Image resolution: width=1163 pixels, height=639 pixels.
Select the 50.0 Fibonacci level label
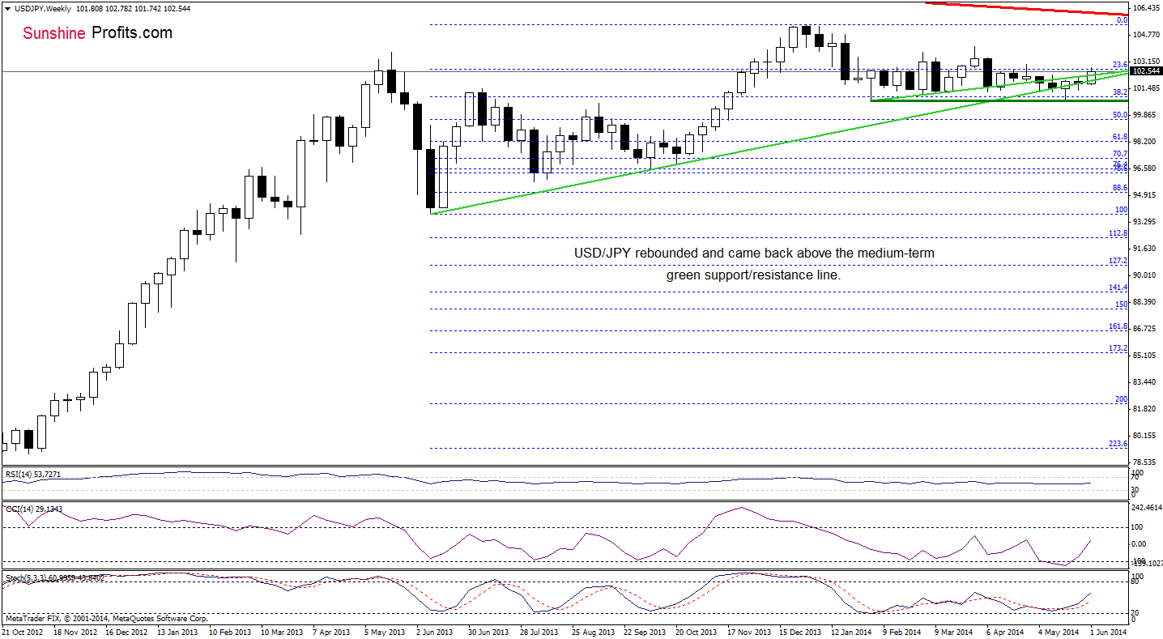tap(1120, 115)
